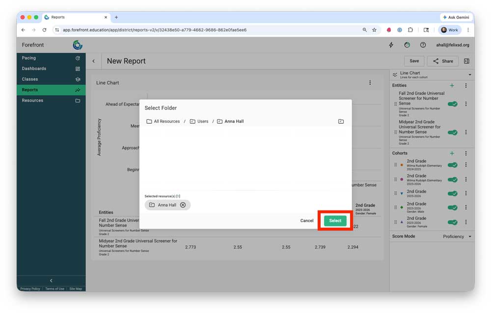Click the new folder icon in dialog

point(341,121)
